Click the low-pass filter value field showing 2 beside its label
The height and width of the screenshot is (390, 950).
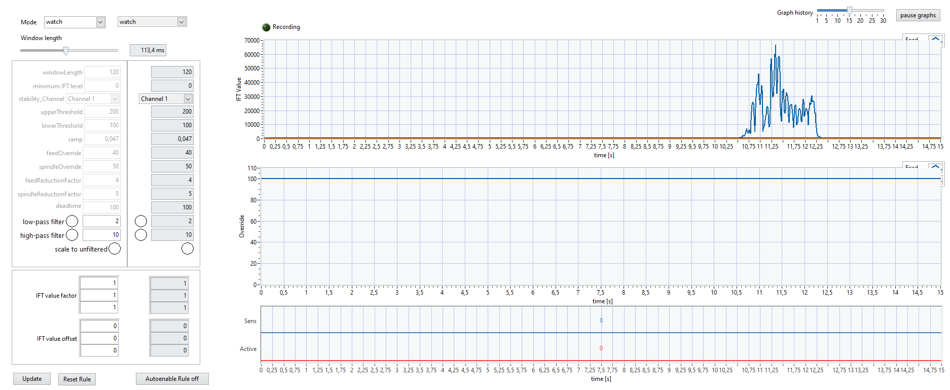tap(101, 221)
